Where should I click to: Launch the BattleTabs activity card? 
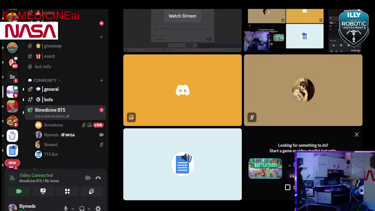click(265, 169)
